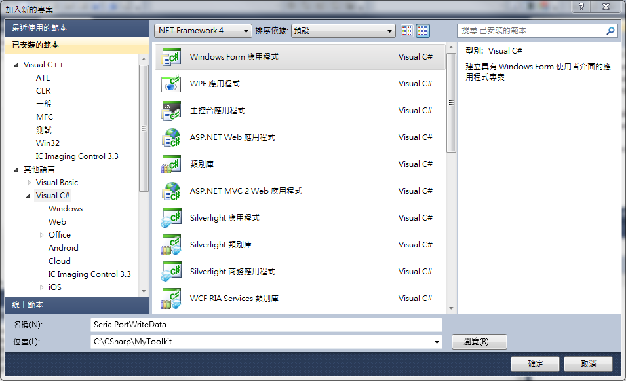Open the 位置 location dropdown arrow
Image resolution: width=626 pixels, height=381 pixels.
pyautogui.click(x=437, y=342)
